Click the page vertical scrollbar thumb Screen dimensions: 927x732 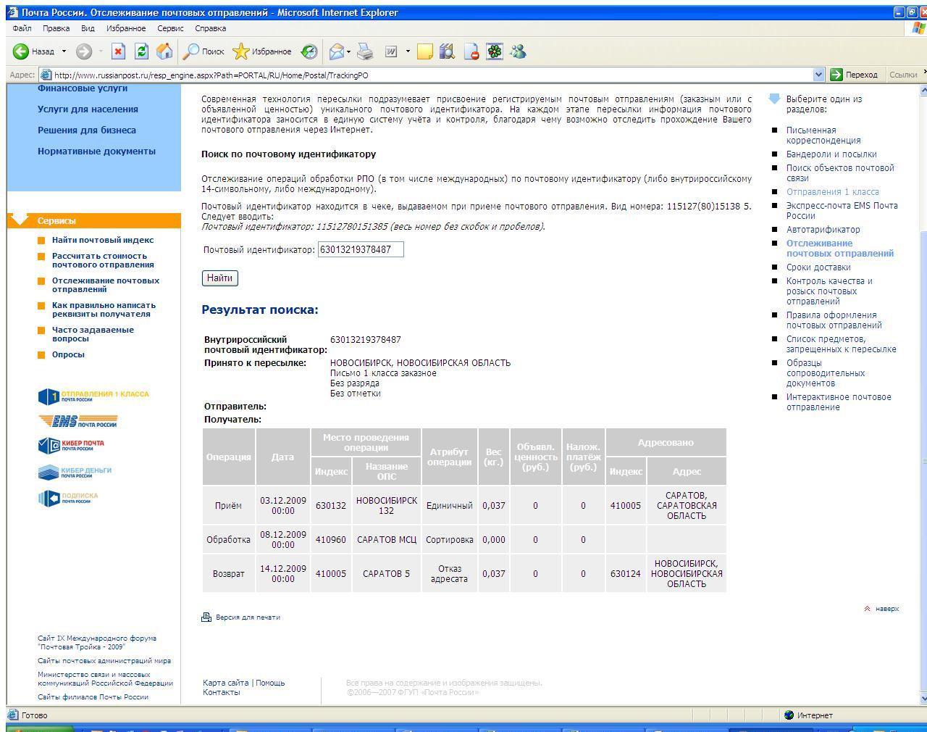923,461
